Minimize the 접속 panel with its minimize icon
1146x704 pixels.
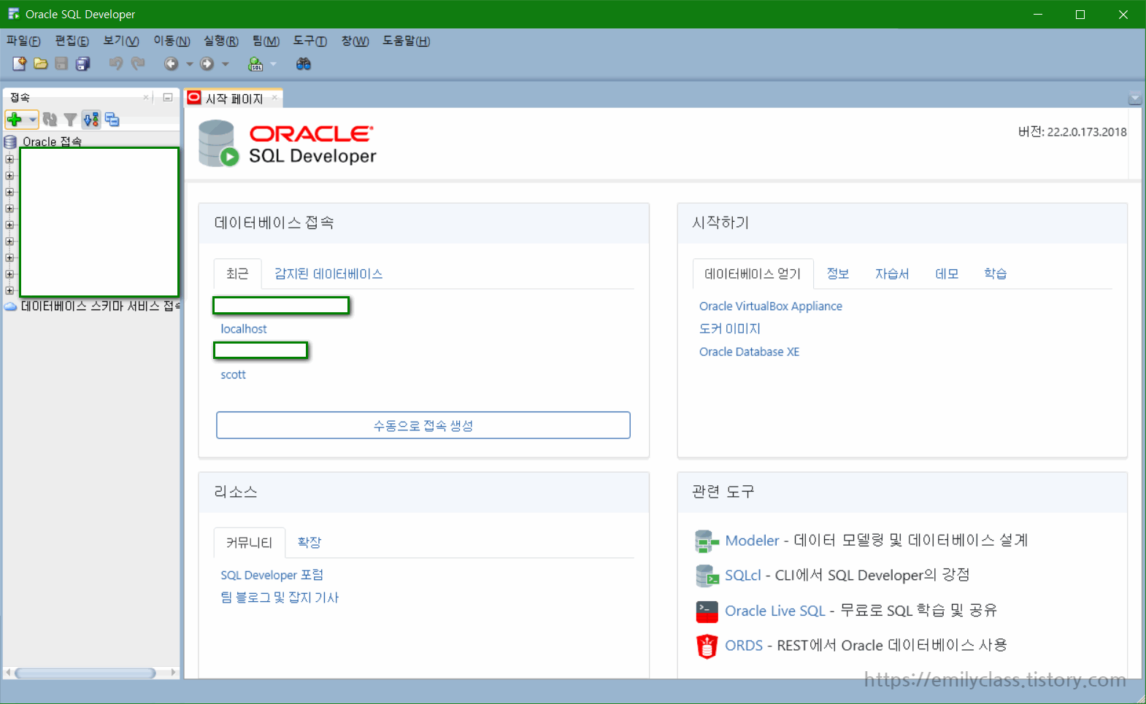tap(168, 97)
